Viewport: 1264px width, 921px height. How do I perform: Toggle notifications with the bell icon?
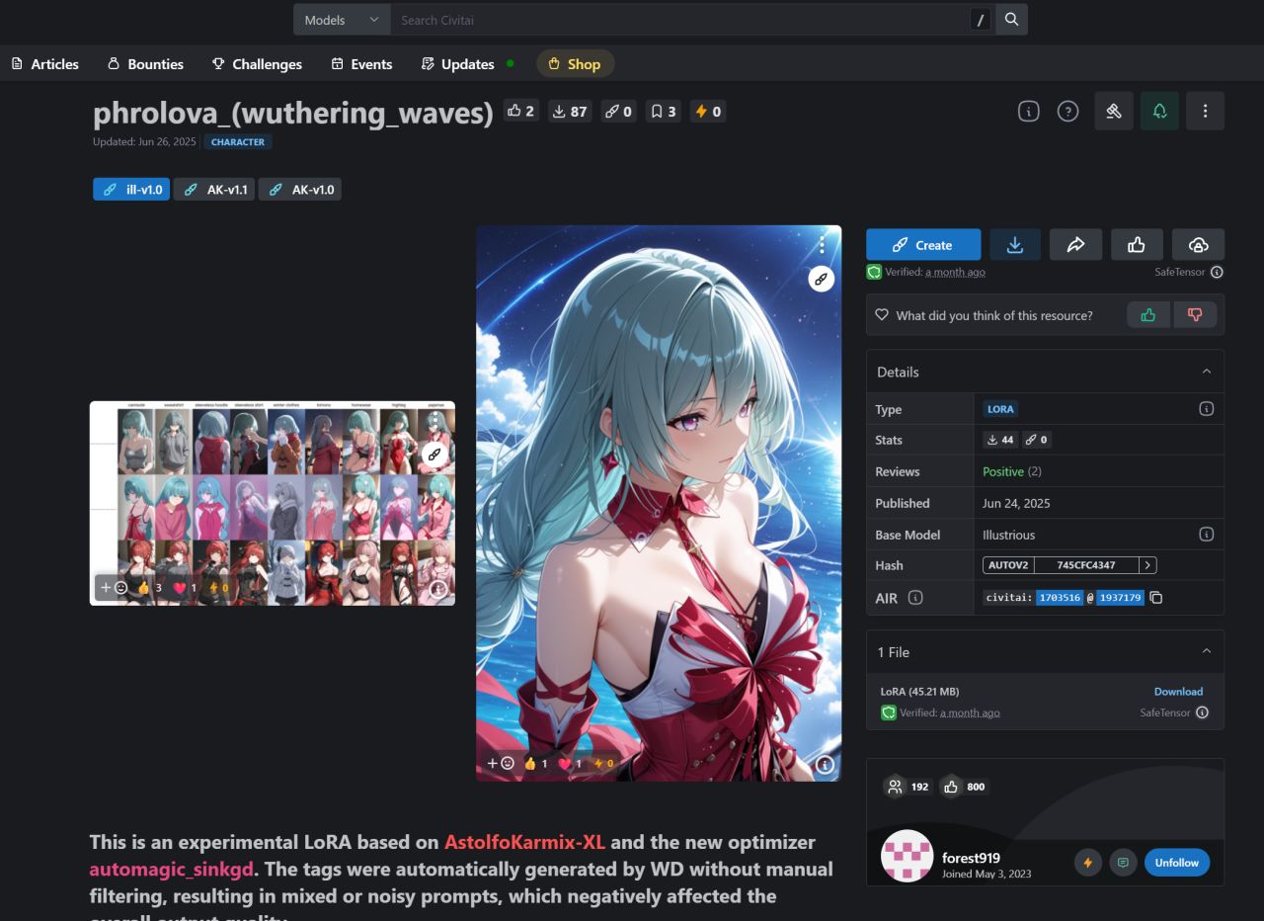pos(1160,111)
